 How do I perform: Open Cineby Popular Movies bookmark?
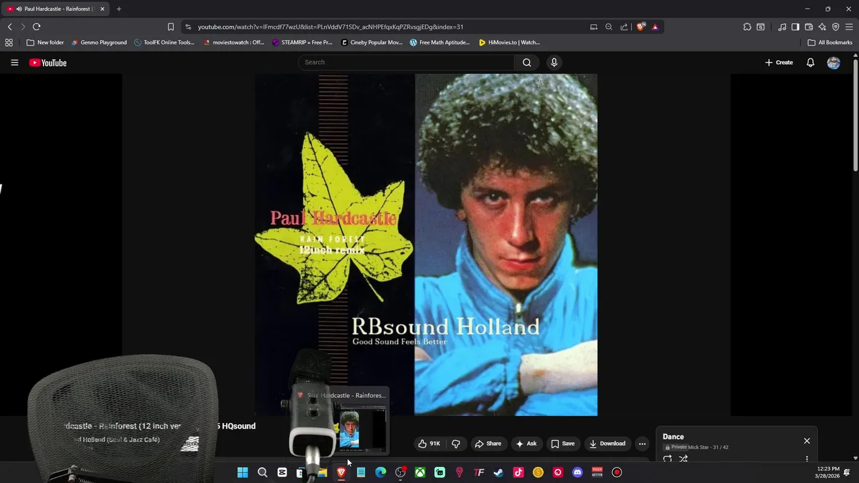(x=372, y=42)
